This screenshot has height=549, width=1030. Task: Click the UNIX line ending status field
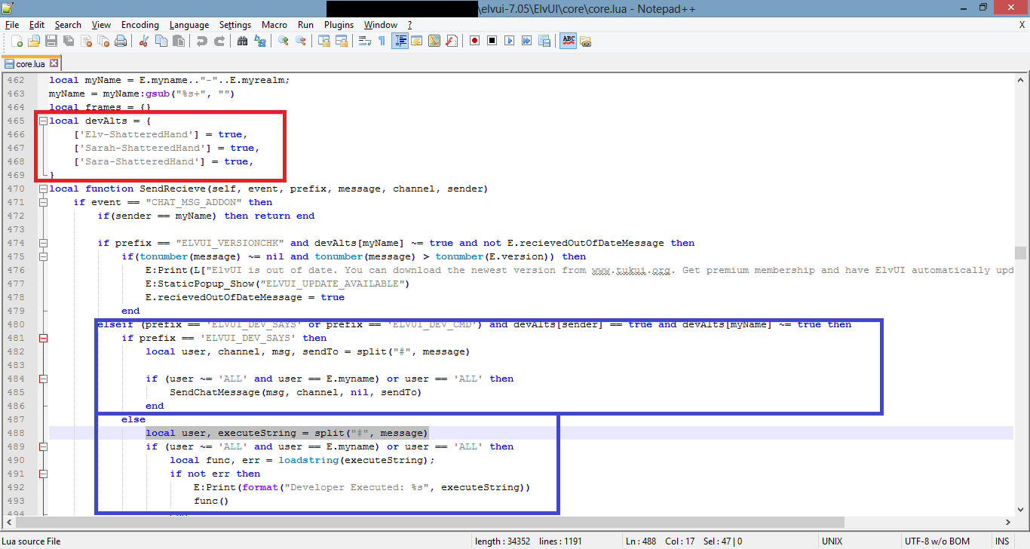[x=832, y=541]
